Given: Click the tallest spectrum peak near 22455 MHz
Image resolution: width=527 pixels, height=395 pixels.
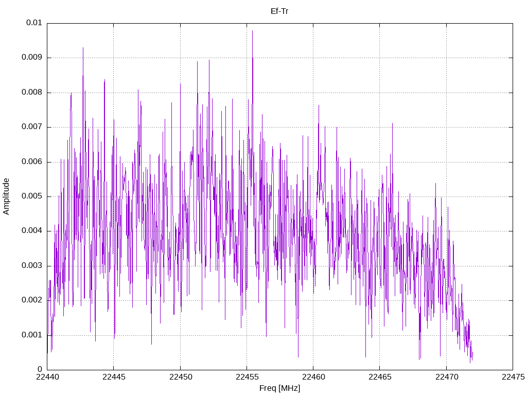Looking at the screenshot, I should [252, 31].
